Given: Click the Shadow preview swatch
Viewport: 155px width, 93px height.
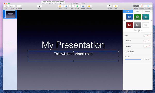Looking at the screenshot, I should click(x=147, y=46).
